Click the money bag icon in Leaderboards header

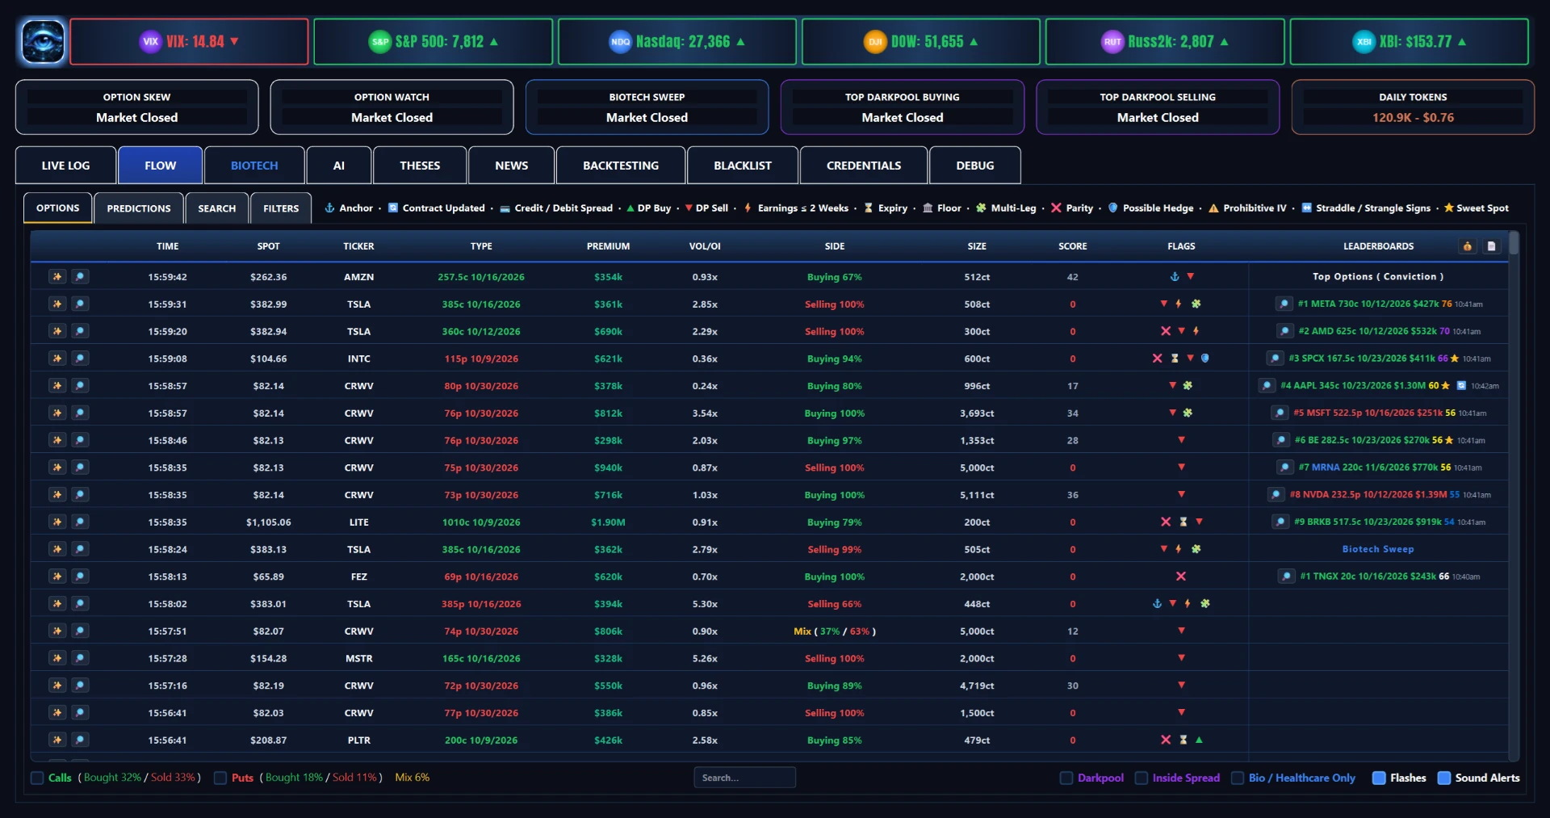click(1468, 246)
